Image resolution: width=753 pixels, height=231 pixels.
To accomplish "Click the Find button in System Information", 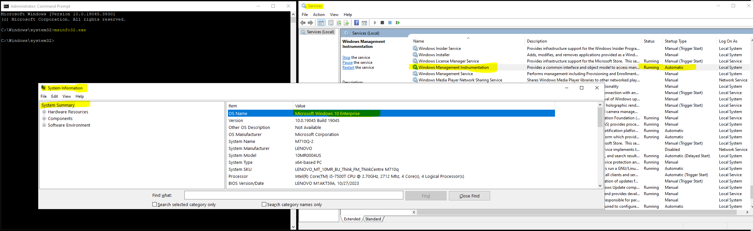I will [x=426, y=196].
